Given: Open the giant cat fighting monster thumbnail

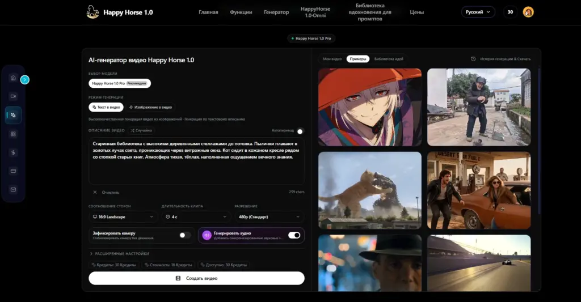Looking at the screenshot, I should [x=370, y=190].
